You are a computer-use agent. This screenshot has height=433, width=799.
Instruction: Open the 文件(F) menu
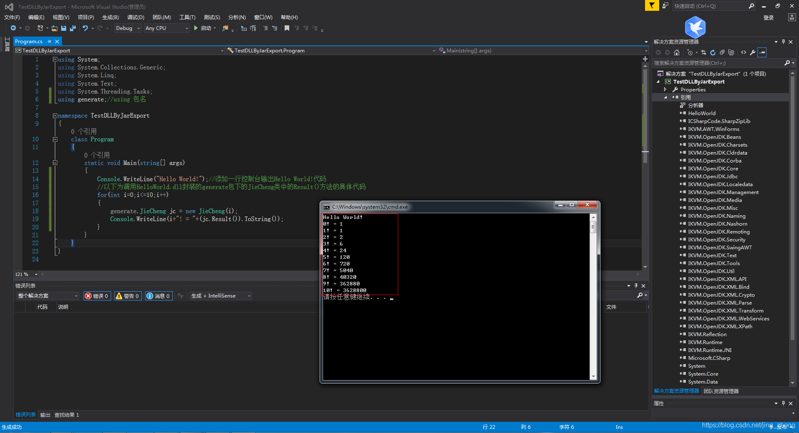coord(12,17)
